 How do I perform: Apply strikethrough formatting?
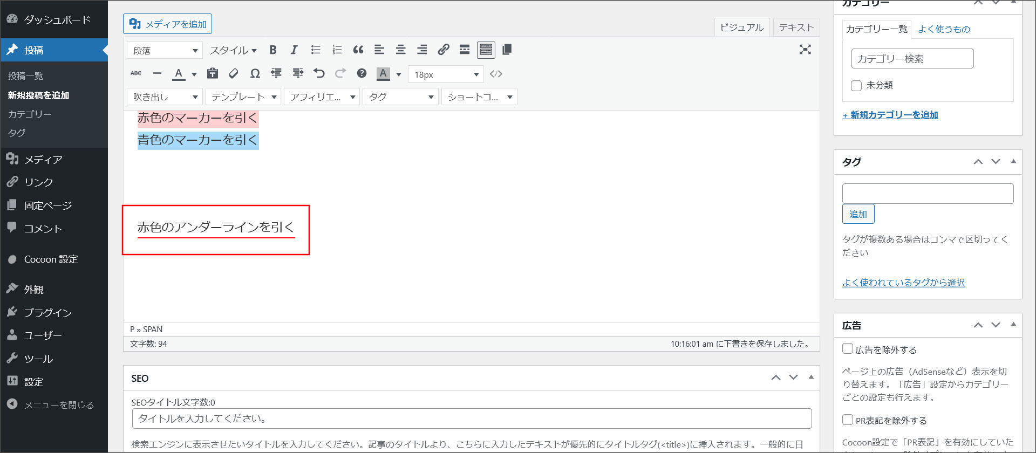(136, 73)
